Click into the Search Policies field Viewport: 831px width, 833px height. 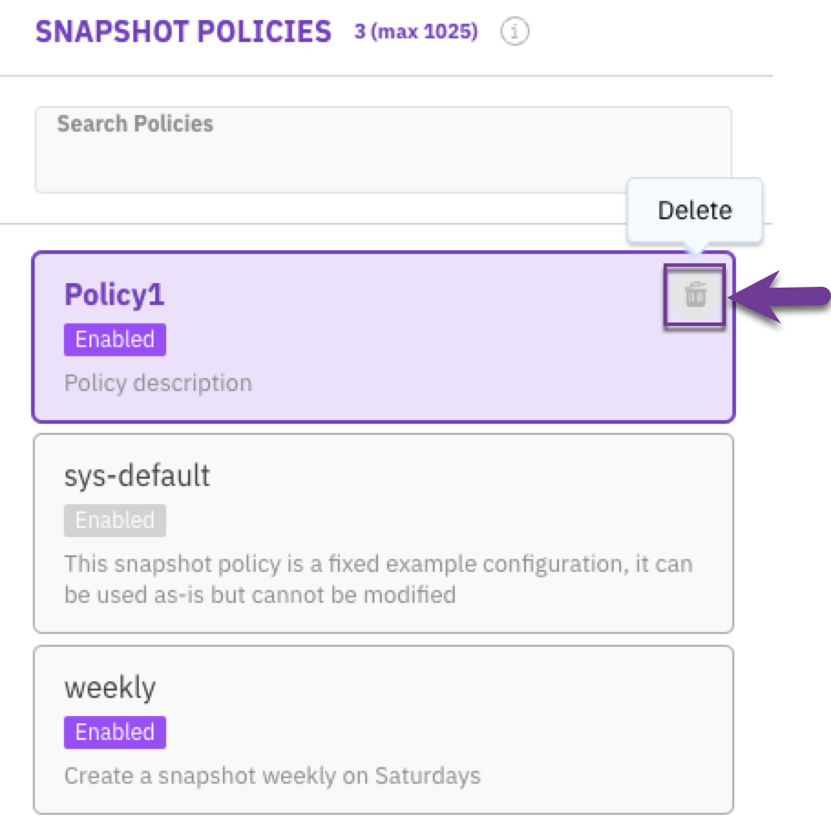click(384, 162)
